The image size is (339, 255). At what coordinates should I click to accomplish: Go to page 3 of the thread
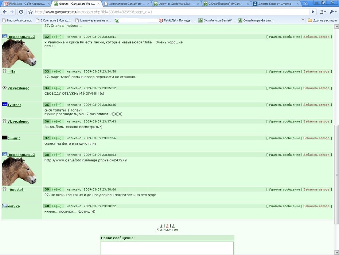click(173, 226)
